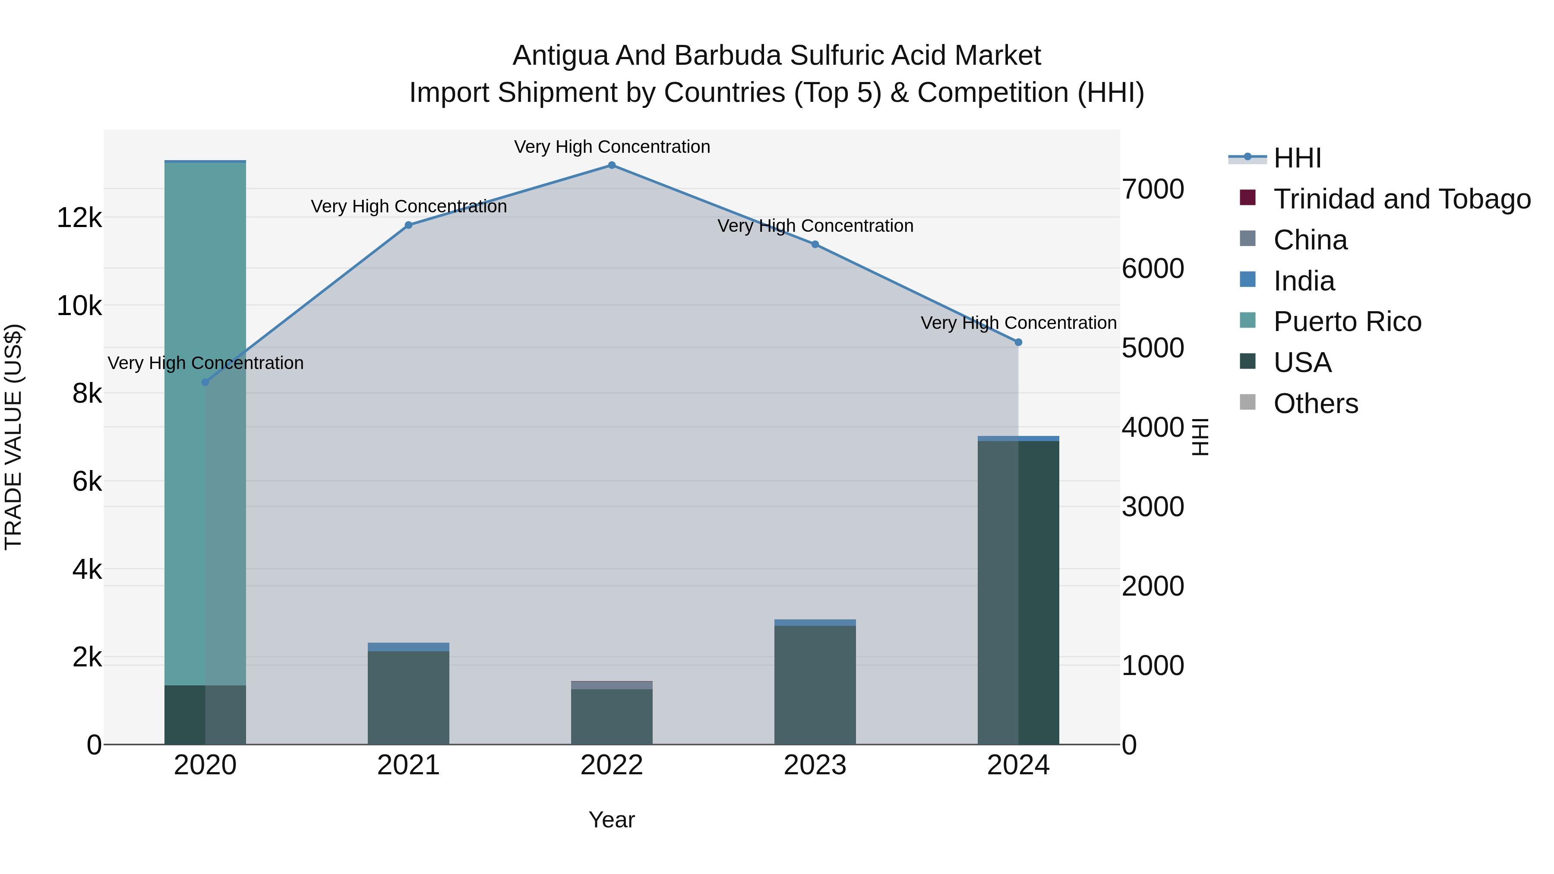This screenshot has height=874, width=1554.
Task: Click 'Very High Concentration' label above 2024
Action: point(1018,323)
